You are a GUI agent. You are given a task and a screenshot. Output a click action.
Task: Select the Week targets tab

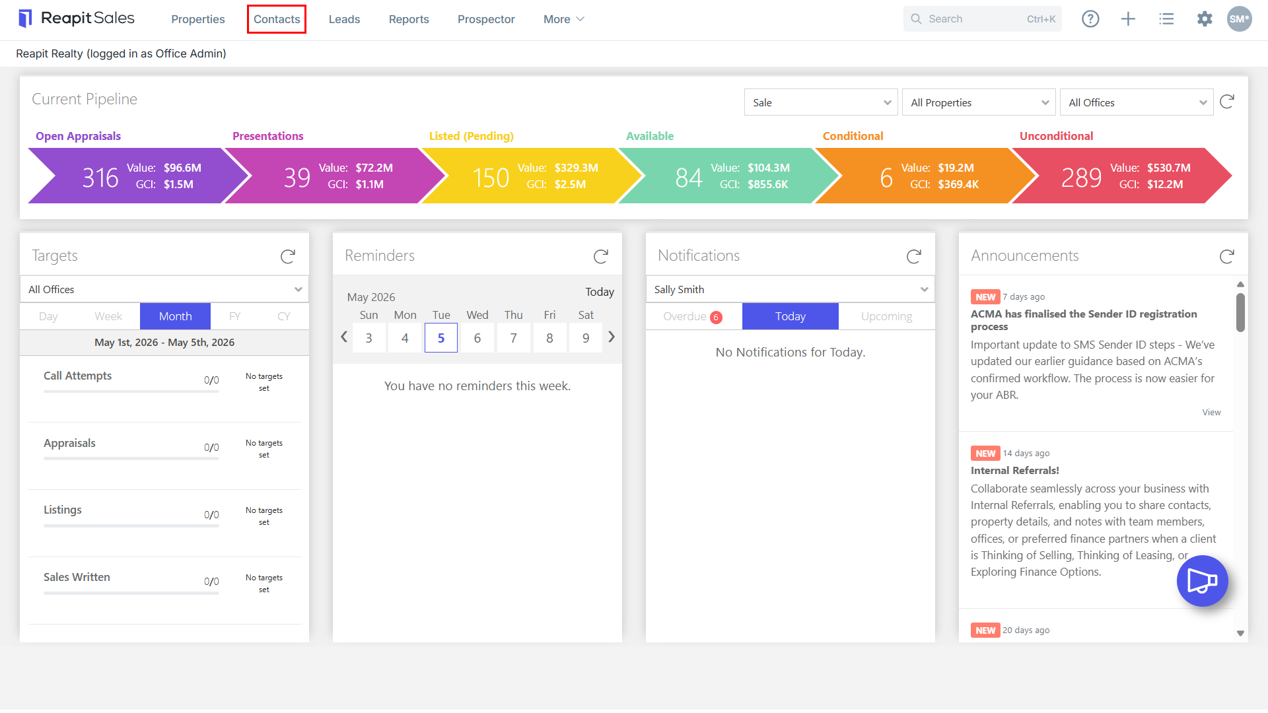click(x=108, y=316)
